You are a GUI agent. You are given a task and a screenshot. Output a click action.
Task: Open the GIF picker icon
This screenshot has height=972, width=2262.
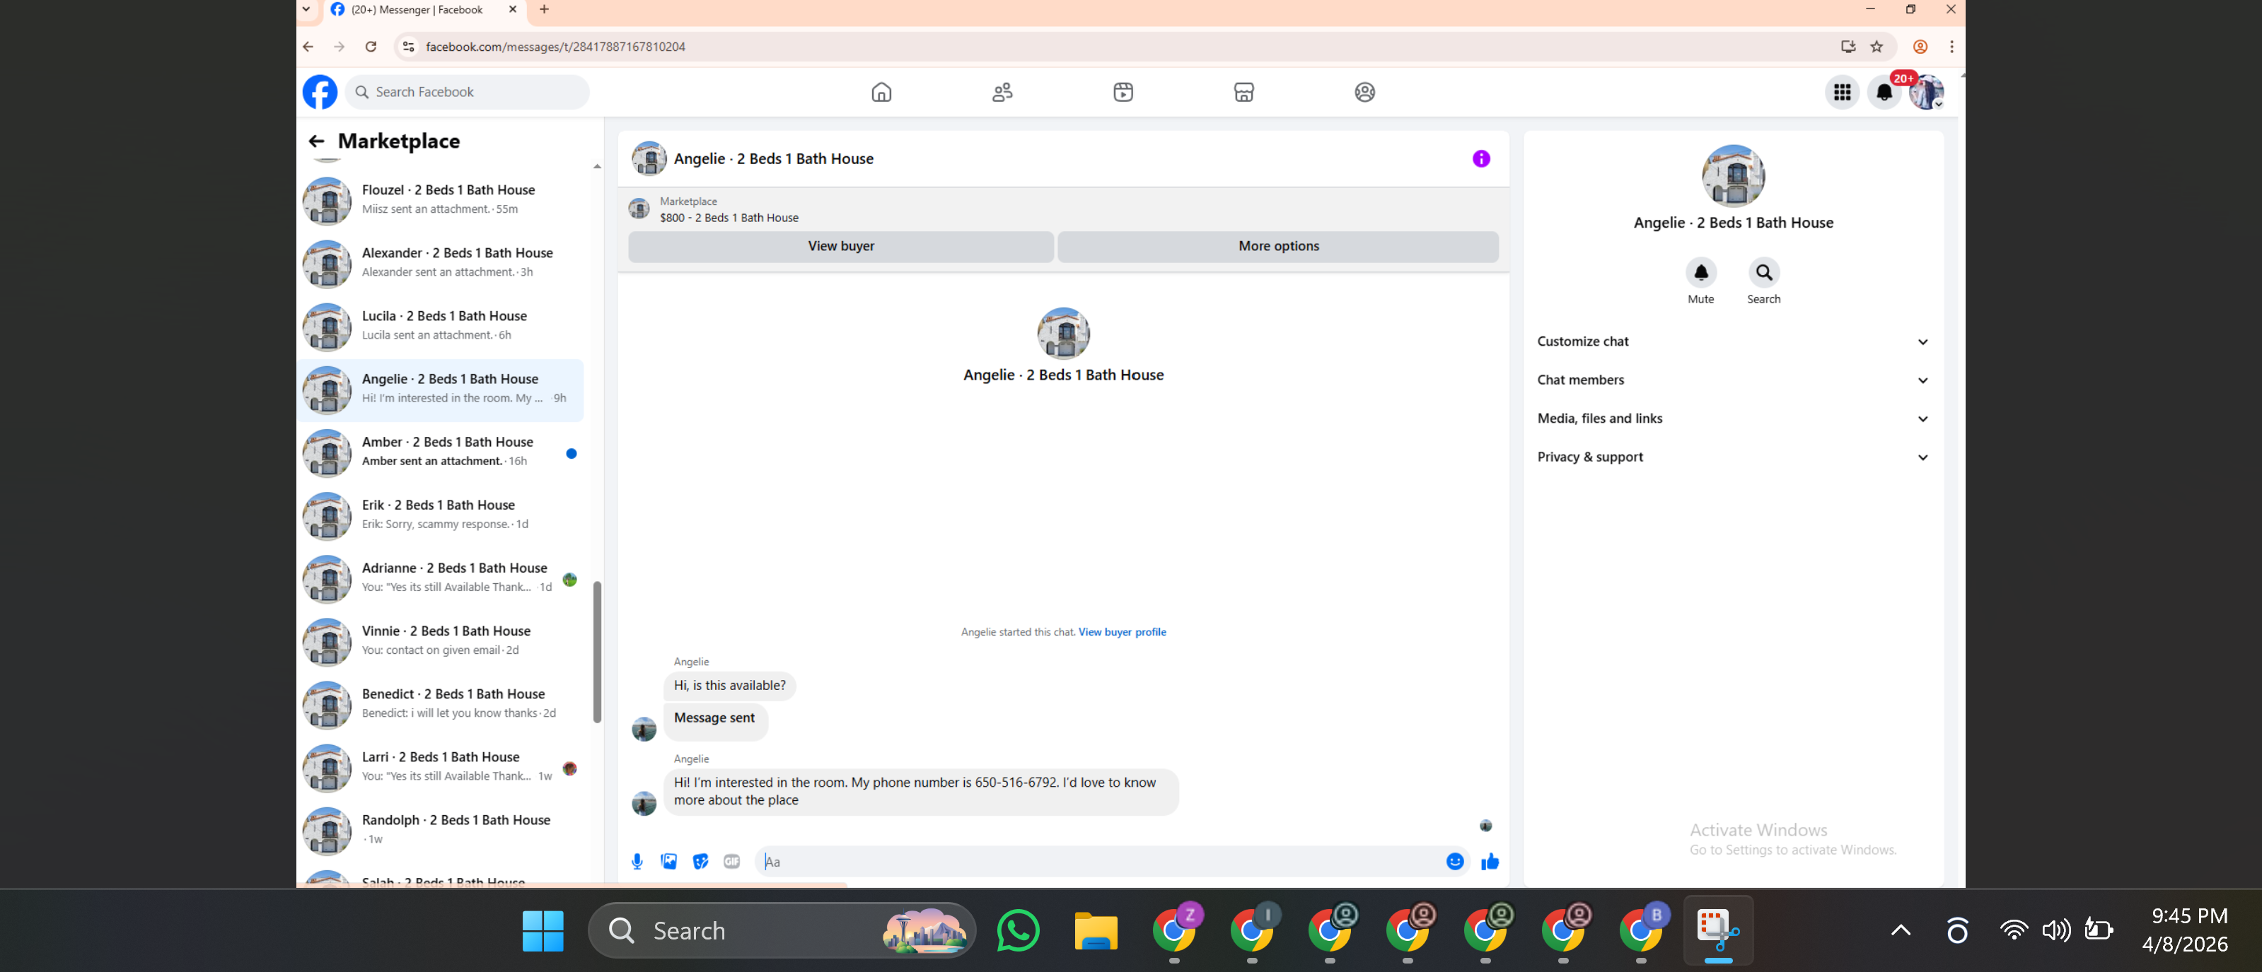click(x=731, y=862)
